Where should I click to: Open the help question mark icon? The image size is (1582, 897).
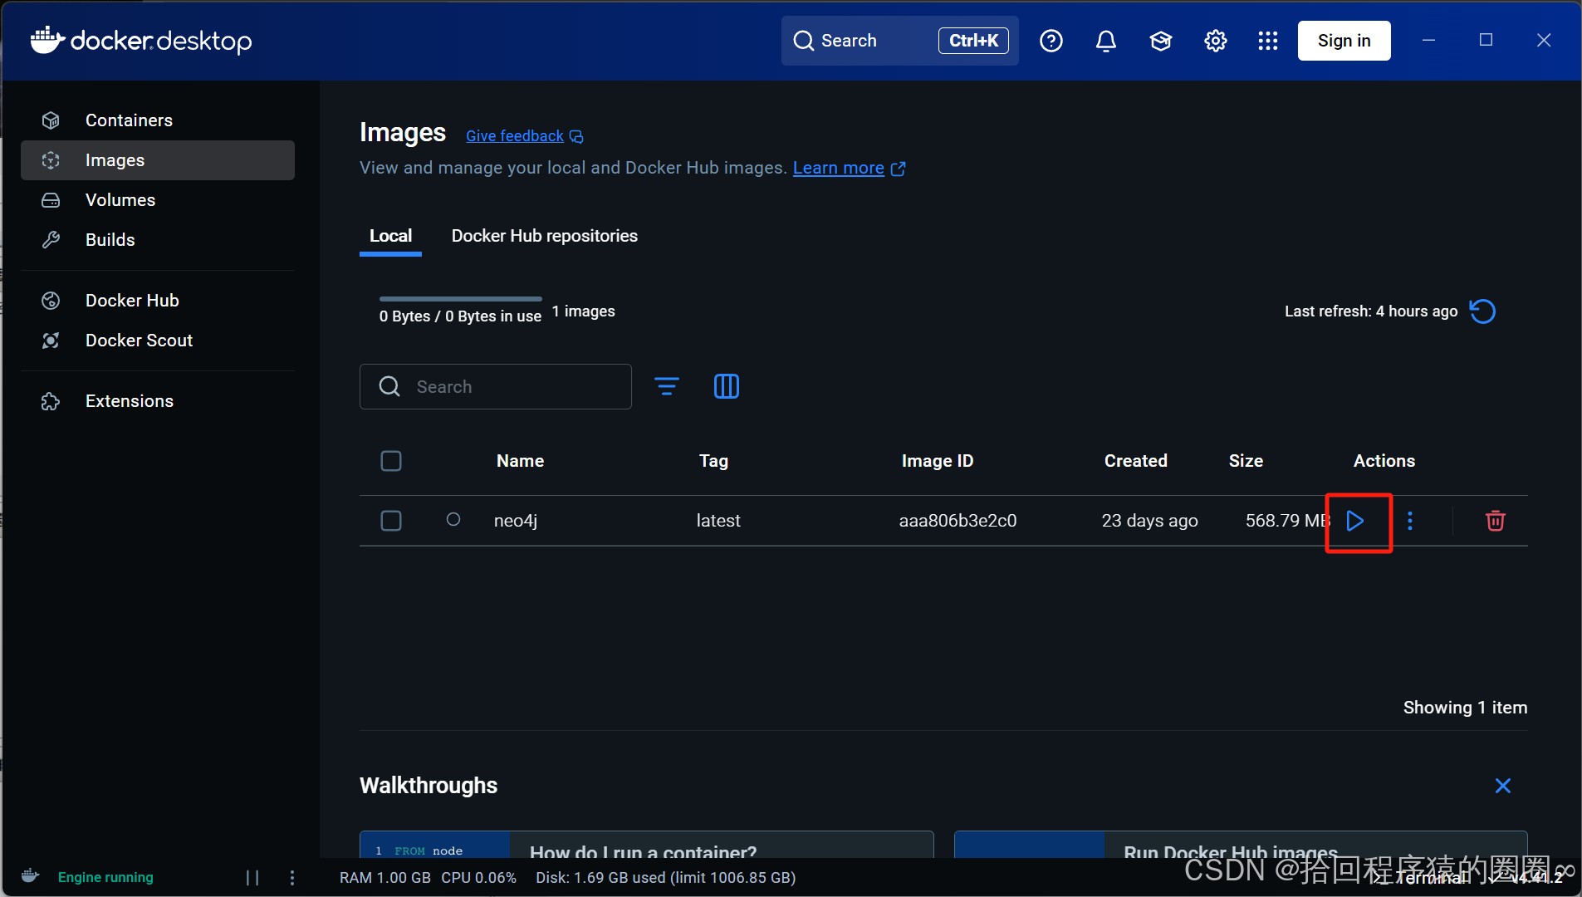1051,41
